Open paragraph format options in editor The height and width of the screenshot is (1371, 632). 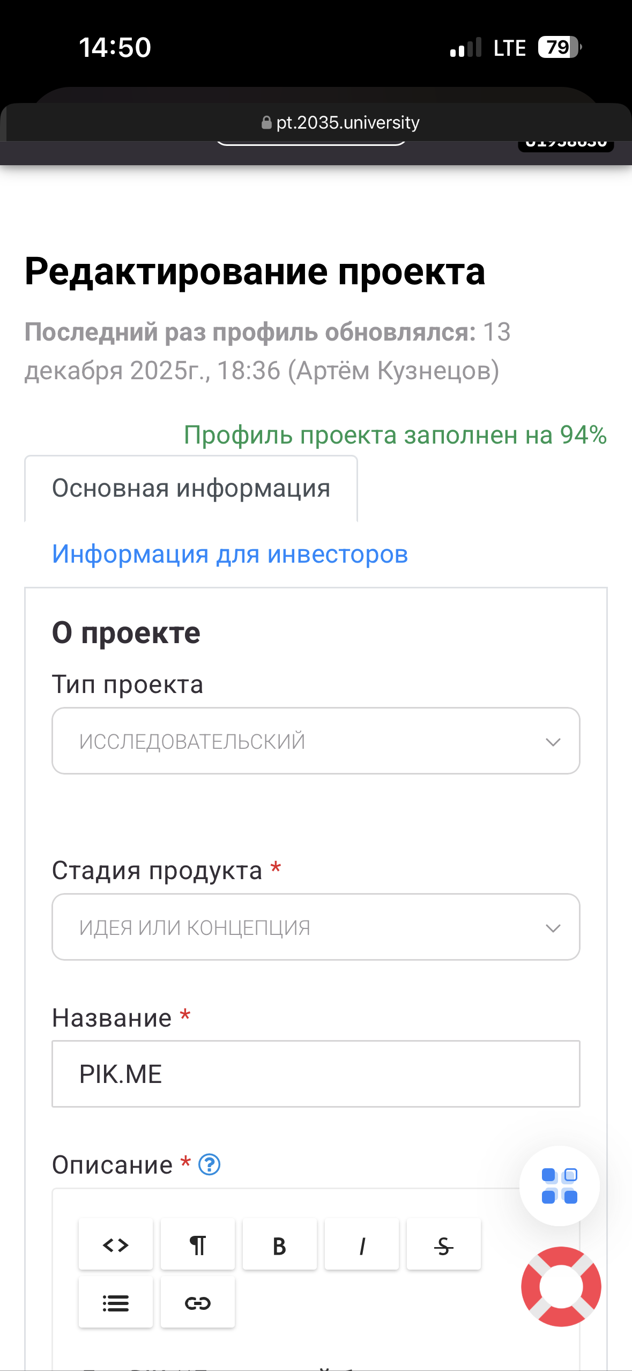(198, 1244)
